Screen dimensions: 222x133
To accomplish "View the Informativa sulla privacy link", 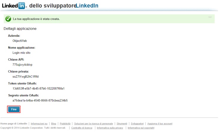I will click(110, 128).
